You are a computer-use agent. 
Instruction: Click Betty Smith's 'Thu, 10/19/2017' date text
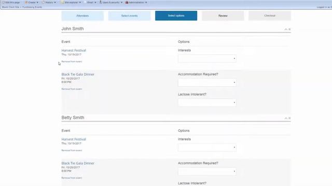pos(72,144)
